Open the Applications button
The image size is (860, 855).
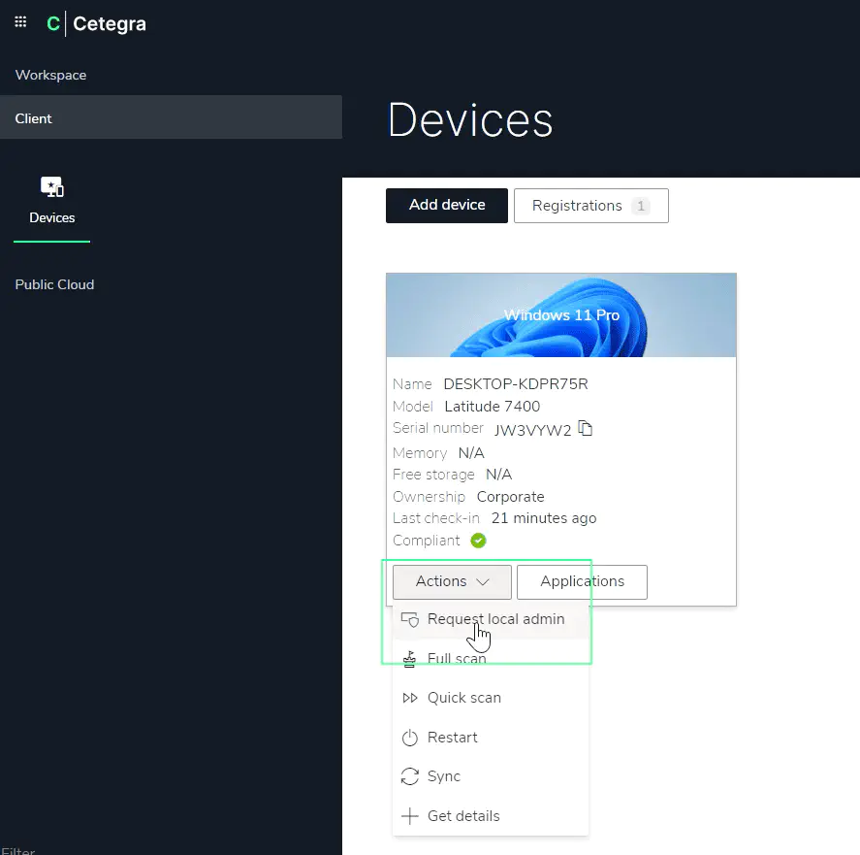click(582, 581)
